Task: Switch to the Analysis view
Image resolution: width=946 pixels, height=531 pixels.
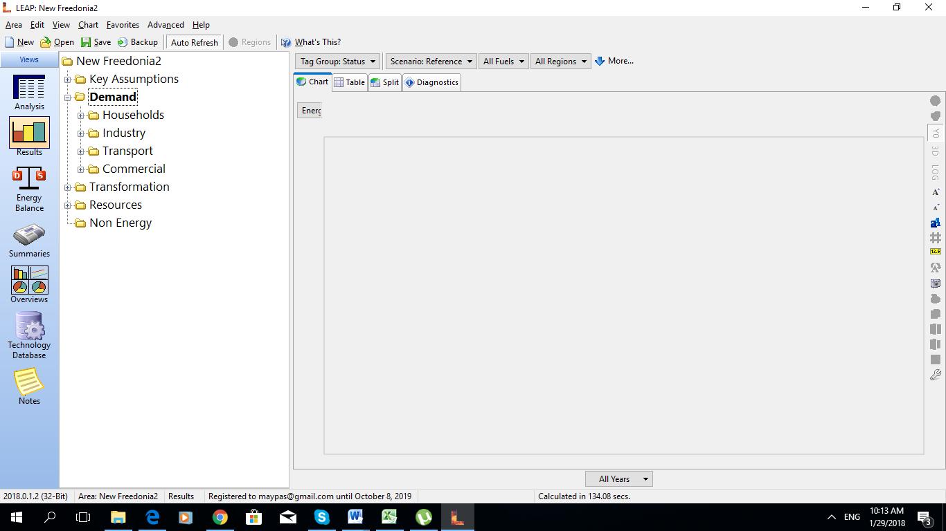Action: 29,92
